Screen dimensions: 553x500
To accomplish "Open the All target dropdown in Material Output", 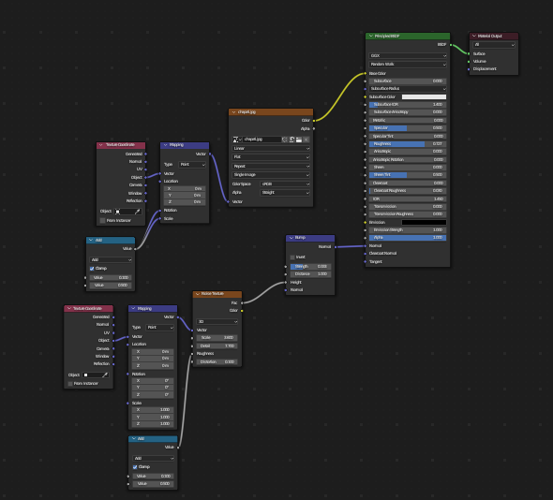I will [494, 45].
